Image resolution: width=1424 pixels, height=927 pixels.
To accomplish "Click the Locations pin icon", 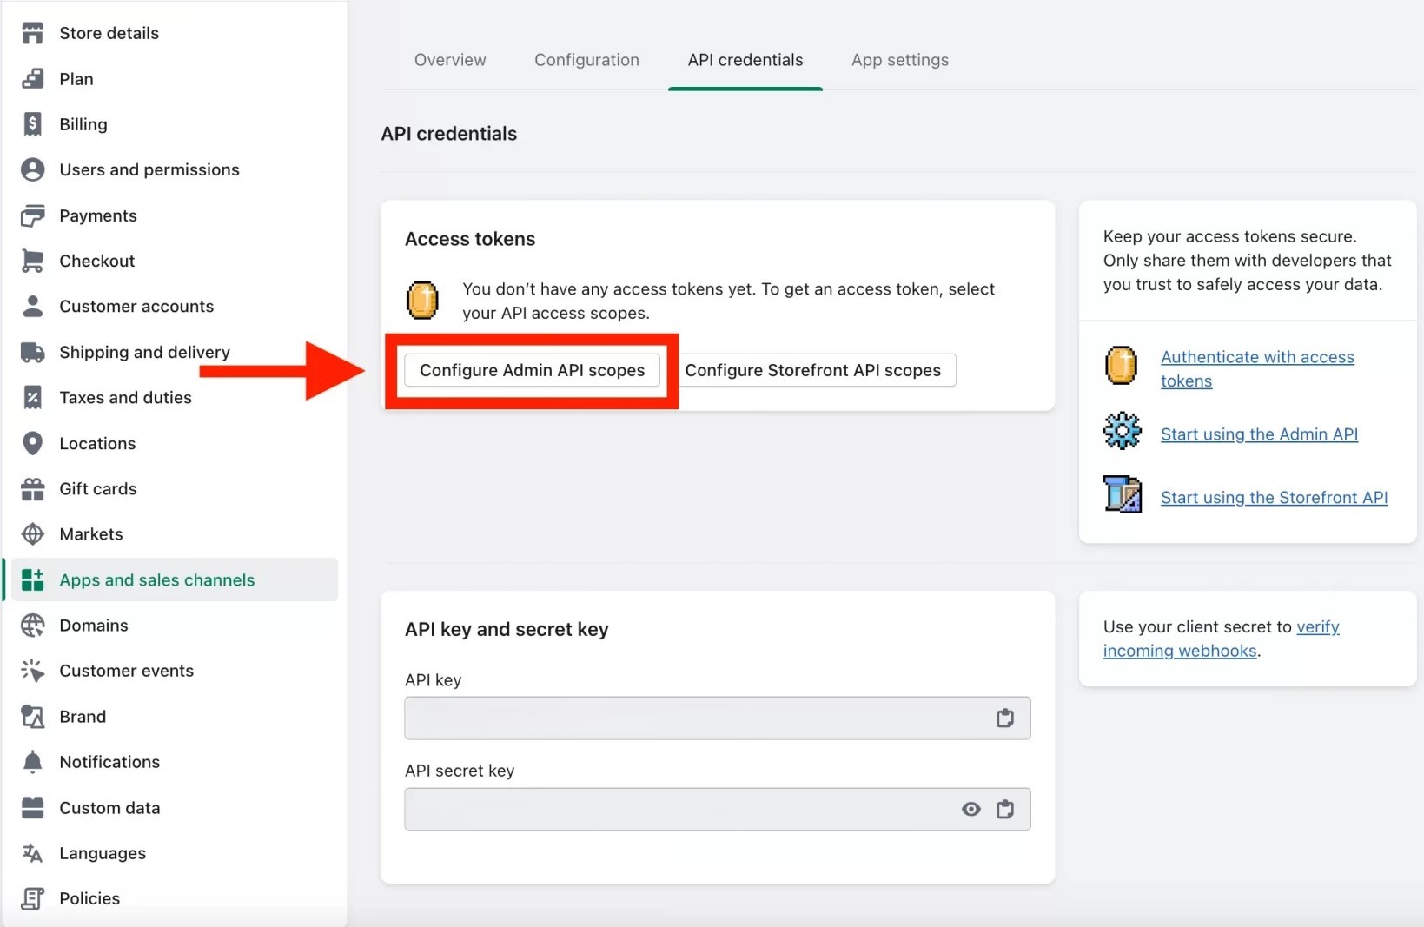I will tap(32, 443).
